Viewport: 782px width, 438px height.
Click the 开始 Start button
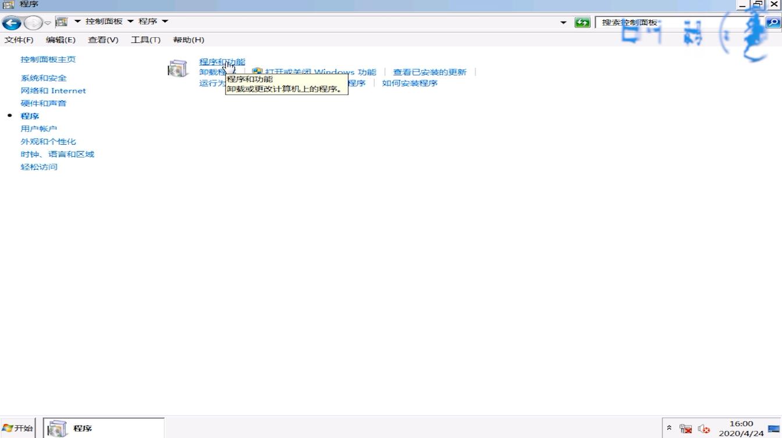17,428
